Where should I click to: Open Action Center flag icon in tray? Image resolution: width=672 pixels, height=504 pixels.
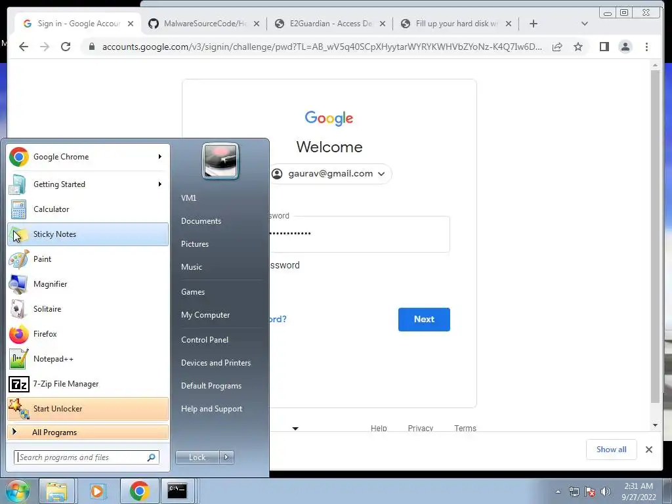coord(590,492)
